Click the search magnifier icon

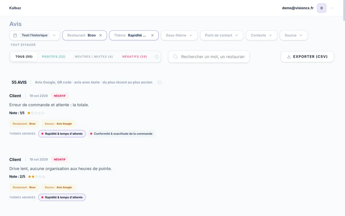[175, 57]
